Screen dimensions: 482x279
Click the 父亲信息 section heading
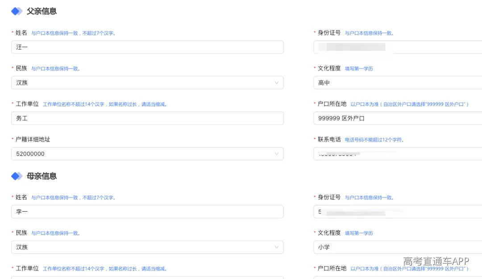(42, 11)
